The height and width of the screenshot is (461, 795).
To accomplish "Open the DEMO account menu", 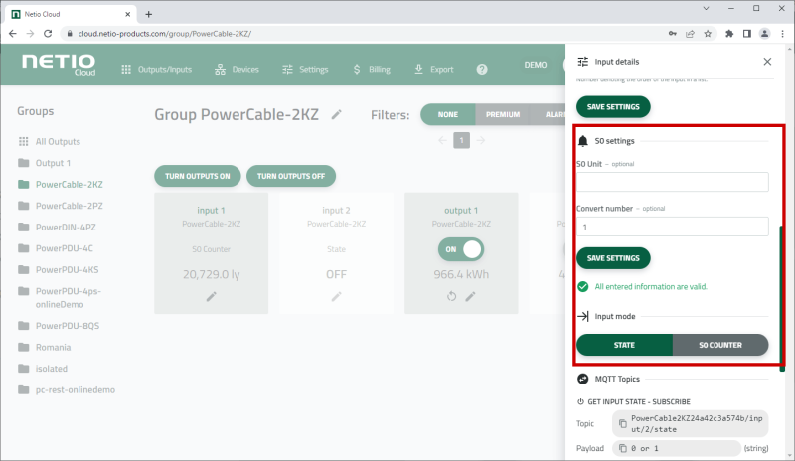I will tap(536, 66).
